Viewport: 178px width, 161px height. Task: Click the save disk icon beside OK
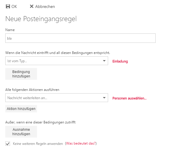coord(8,6)
